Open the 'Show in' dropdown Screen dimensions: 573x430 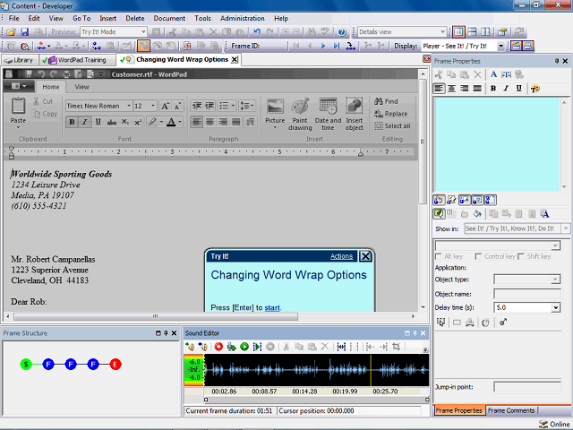coord(566,228)
